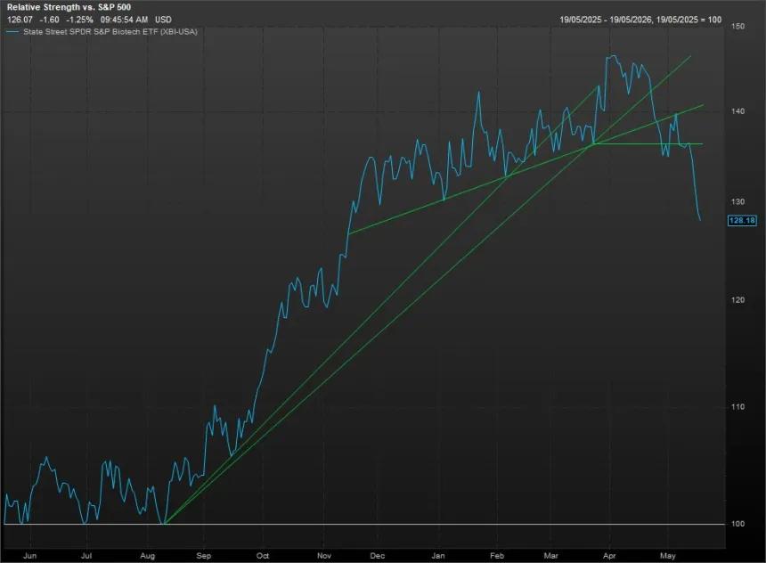Click the blue legend line marker for XBI-USA
The height and width of the screenshot is (563, 766).
tap(13, 32)
